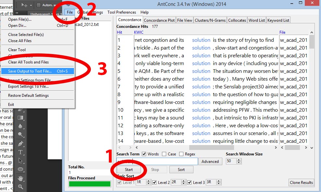Click the Level 1 sort up arrow
Image resolution: width=321 pixels, height=192 pixels.
148,181
